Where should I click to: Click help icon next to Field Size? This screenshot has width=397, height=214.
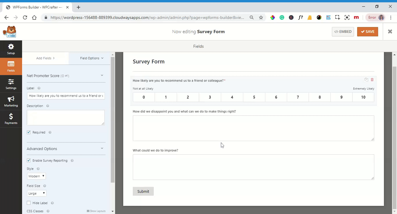(x=45, y=186)
